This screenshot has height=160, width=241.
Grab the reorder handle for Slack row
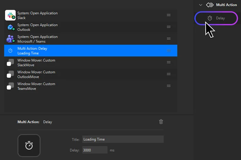tap(169, 15)
